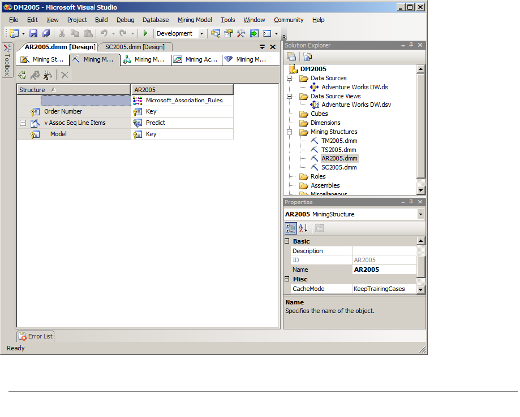520x417 pixels.
Task: Open the Development configuration dropdown
Action: pyautogui.click(x=201, y=33)
